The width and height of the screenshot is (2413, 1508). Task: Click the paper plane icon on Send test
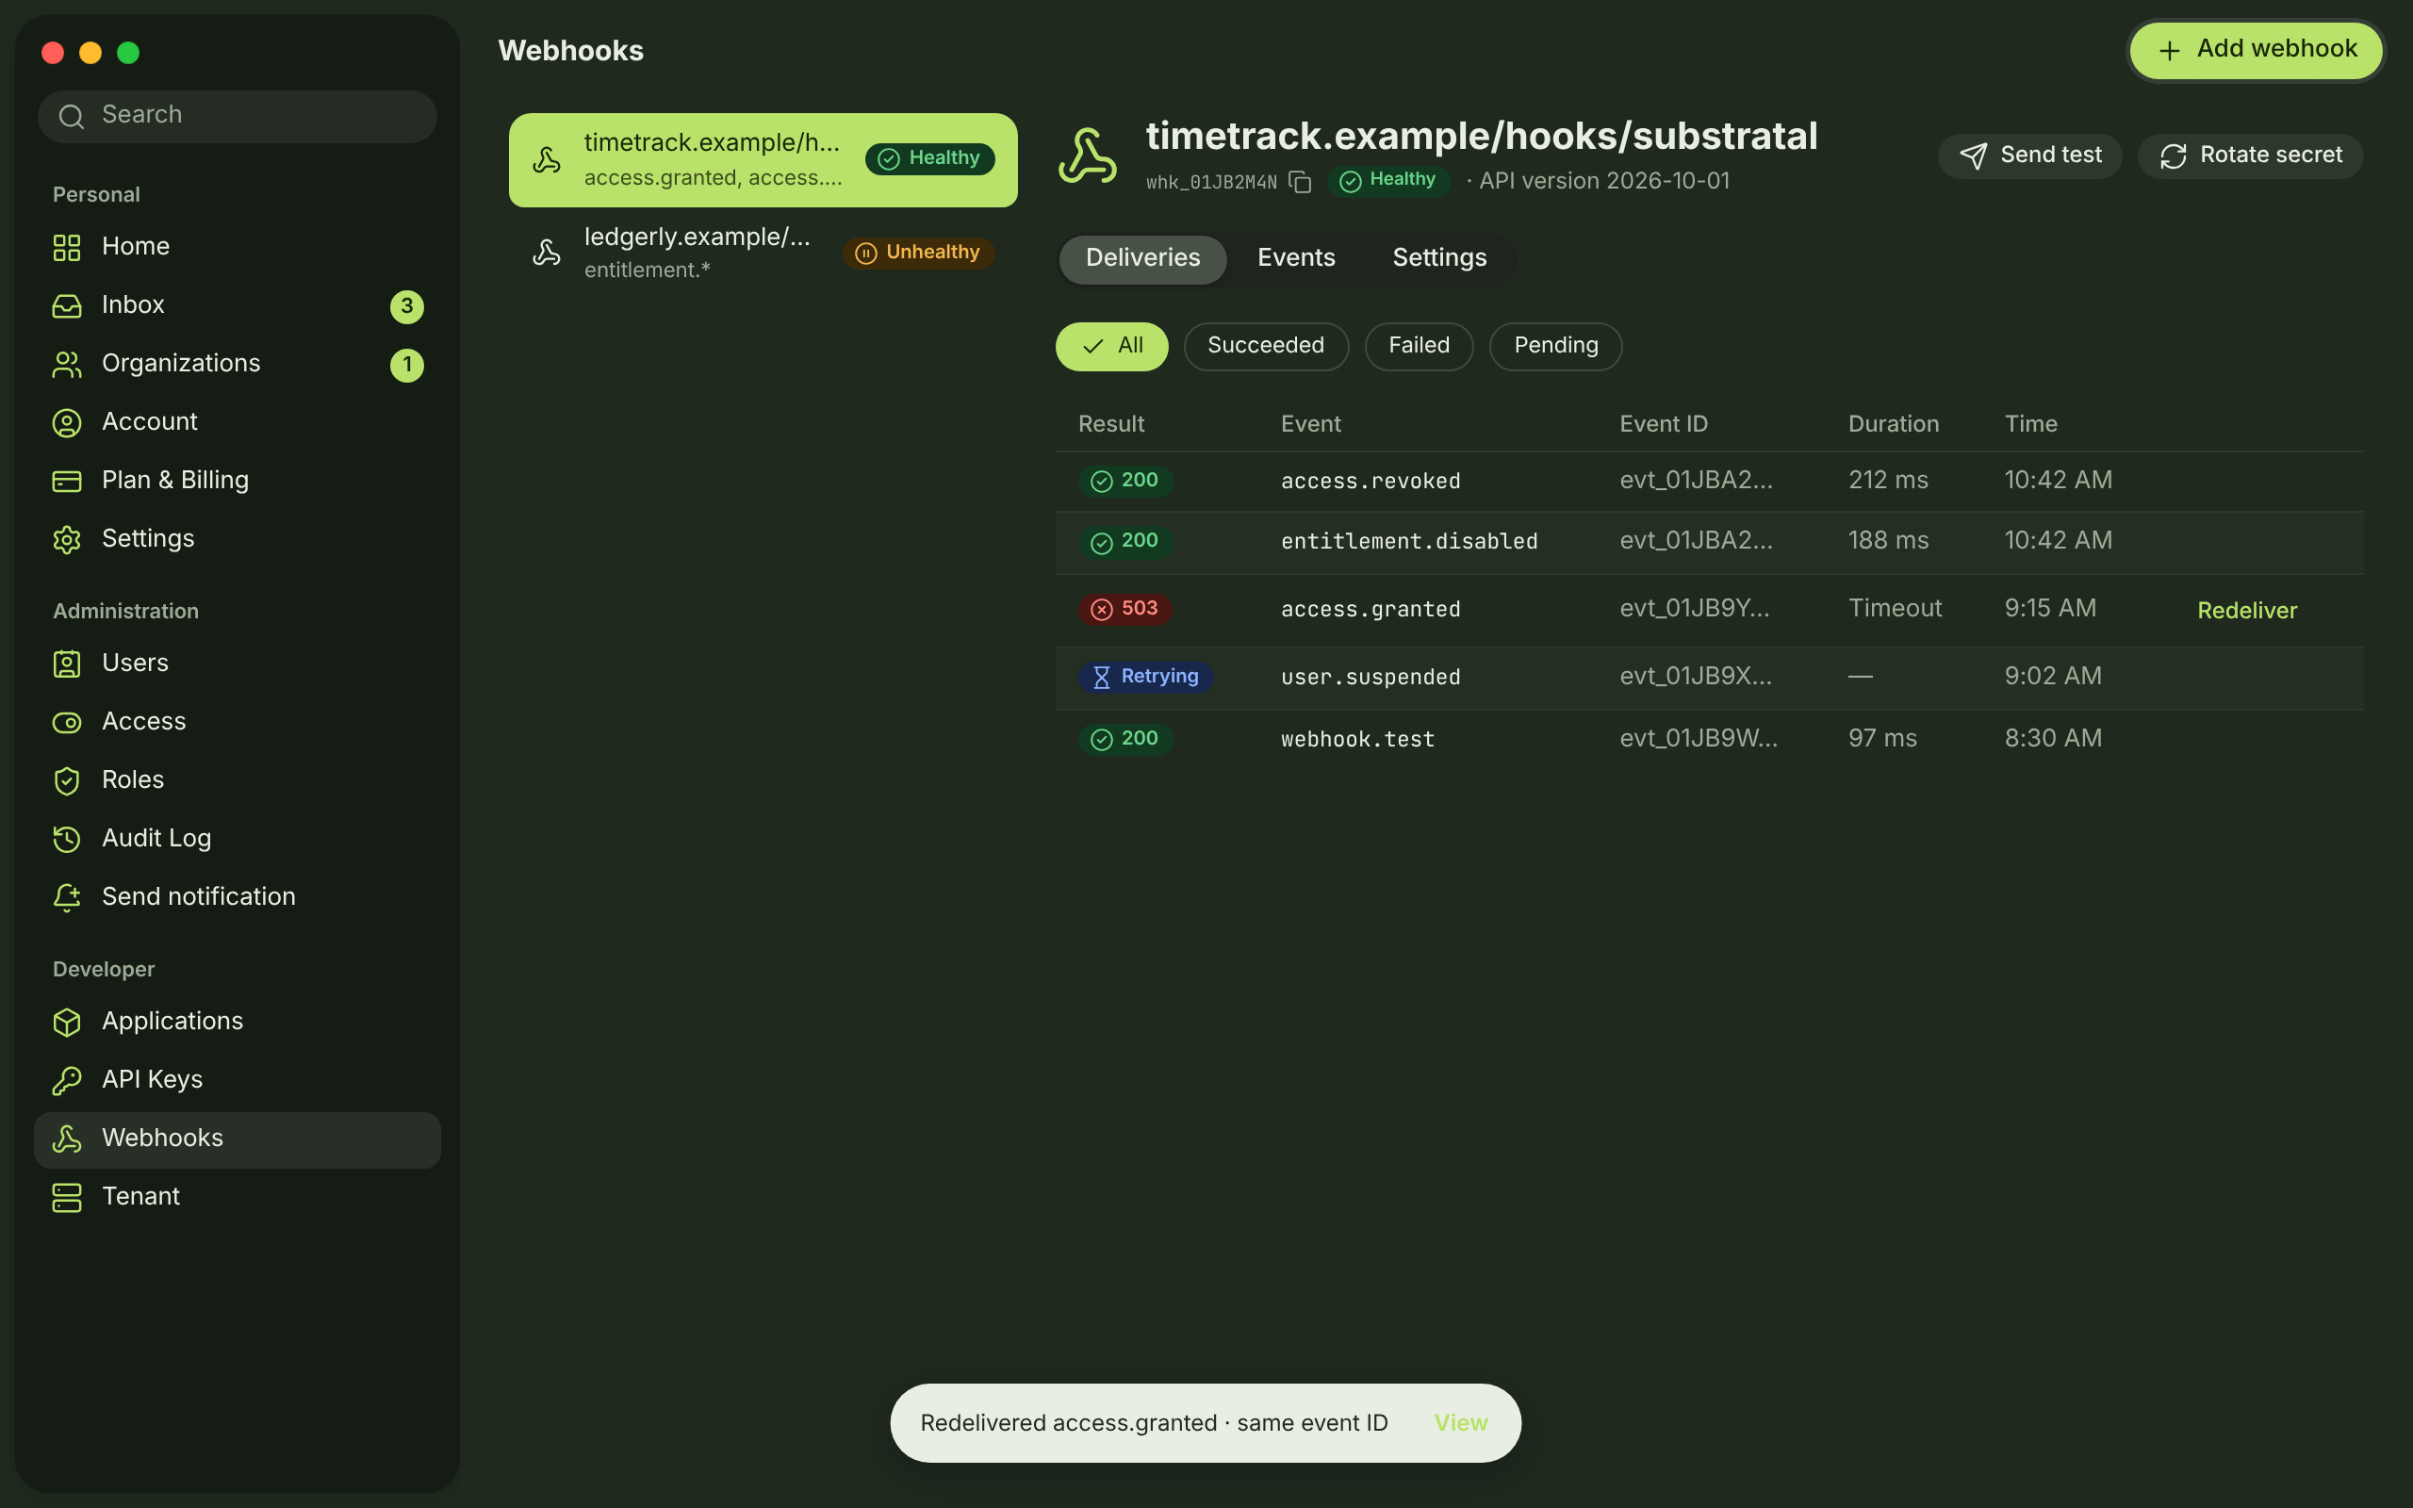1972,156
